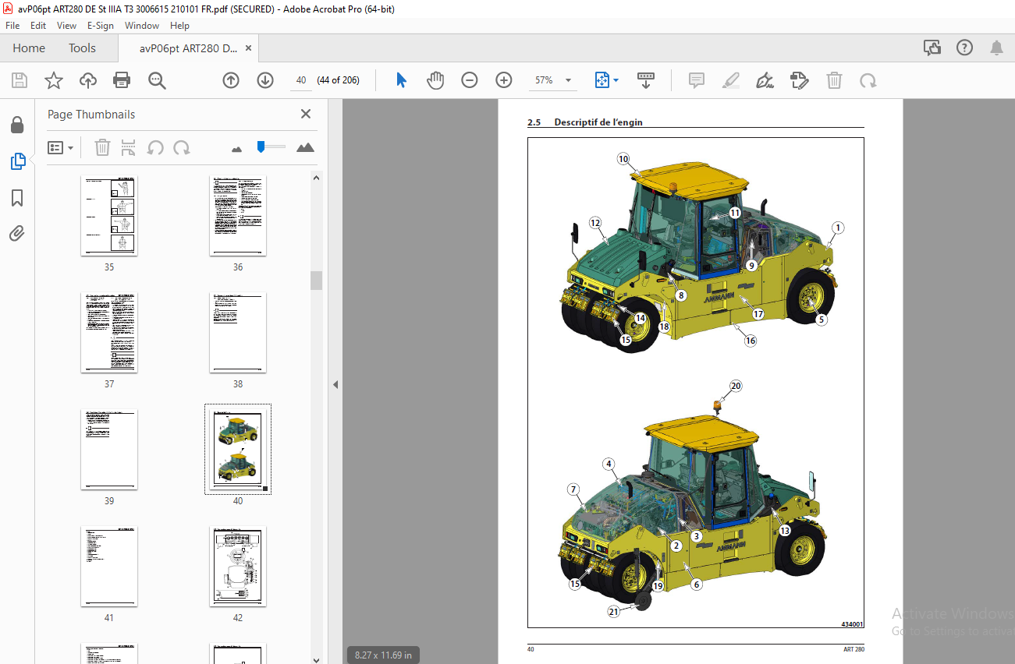The width and height of the screenshot is (1015, 664).
Task: Go to previous page arrow icon
Action: point(231,80)
